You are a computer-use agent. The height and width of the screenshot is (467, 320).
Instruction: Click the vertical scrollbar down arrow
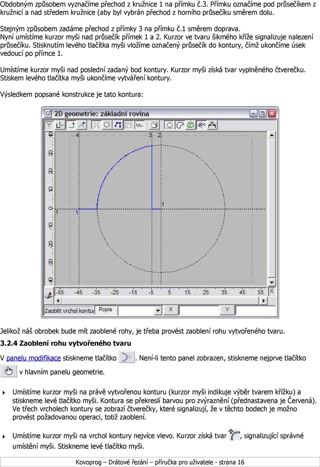point(272,282)
